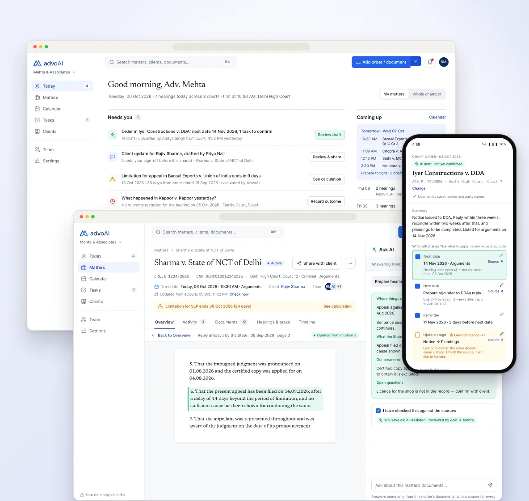Viewport: 529px width, 501px height.
Task: Click RM profile avatar in back window
Action: pyautogui.click(x=443, y=62)
